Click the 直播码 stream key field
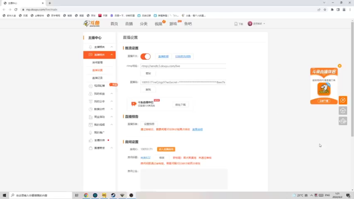This screenshot has width=354, height=199. (183, 82)
